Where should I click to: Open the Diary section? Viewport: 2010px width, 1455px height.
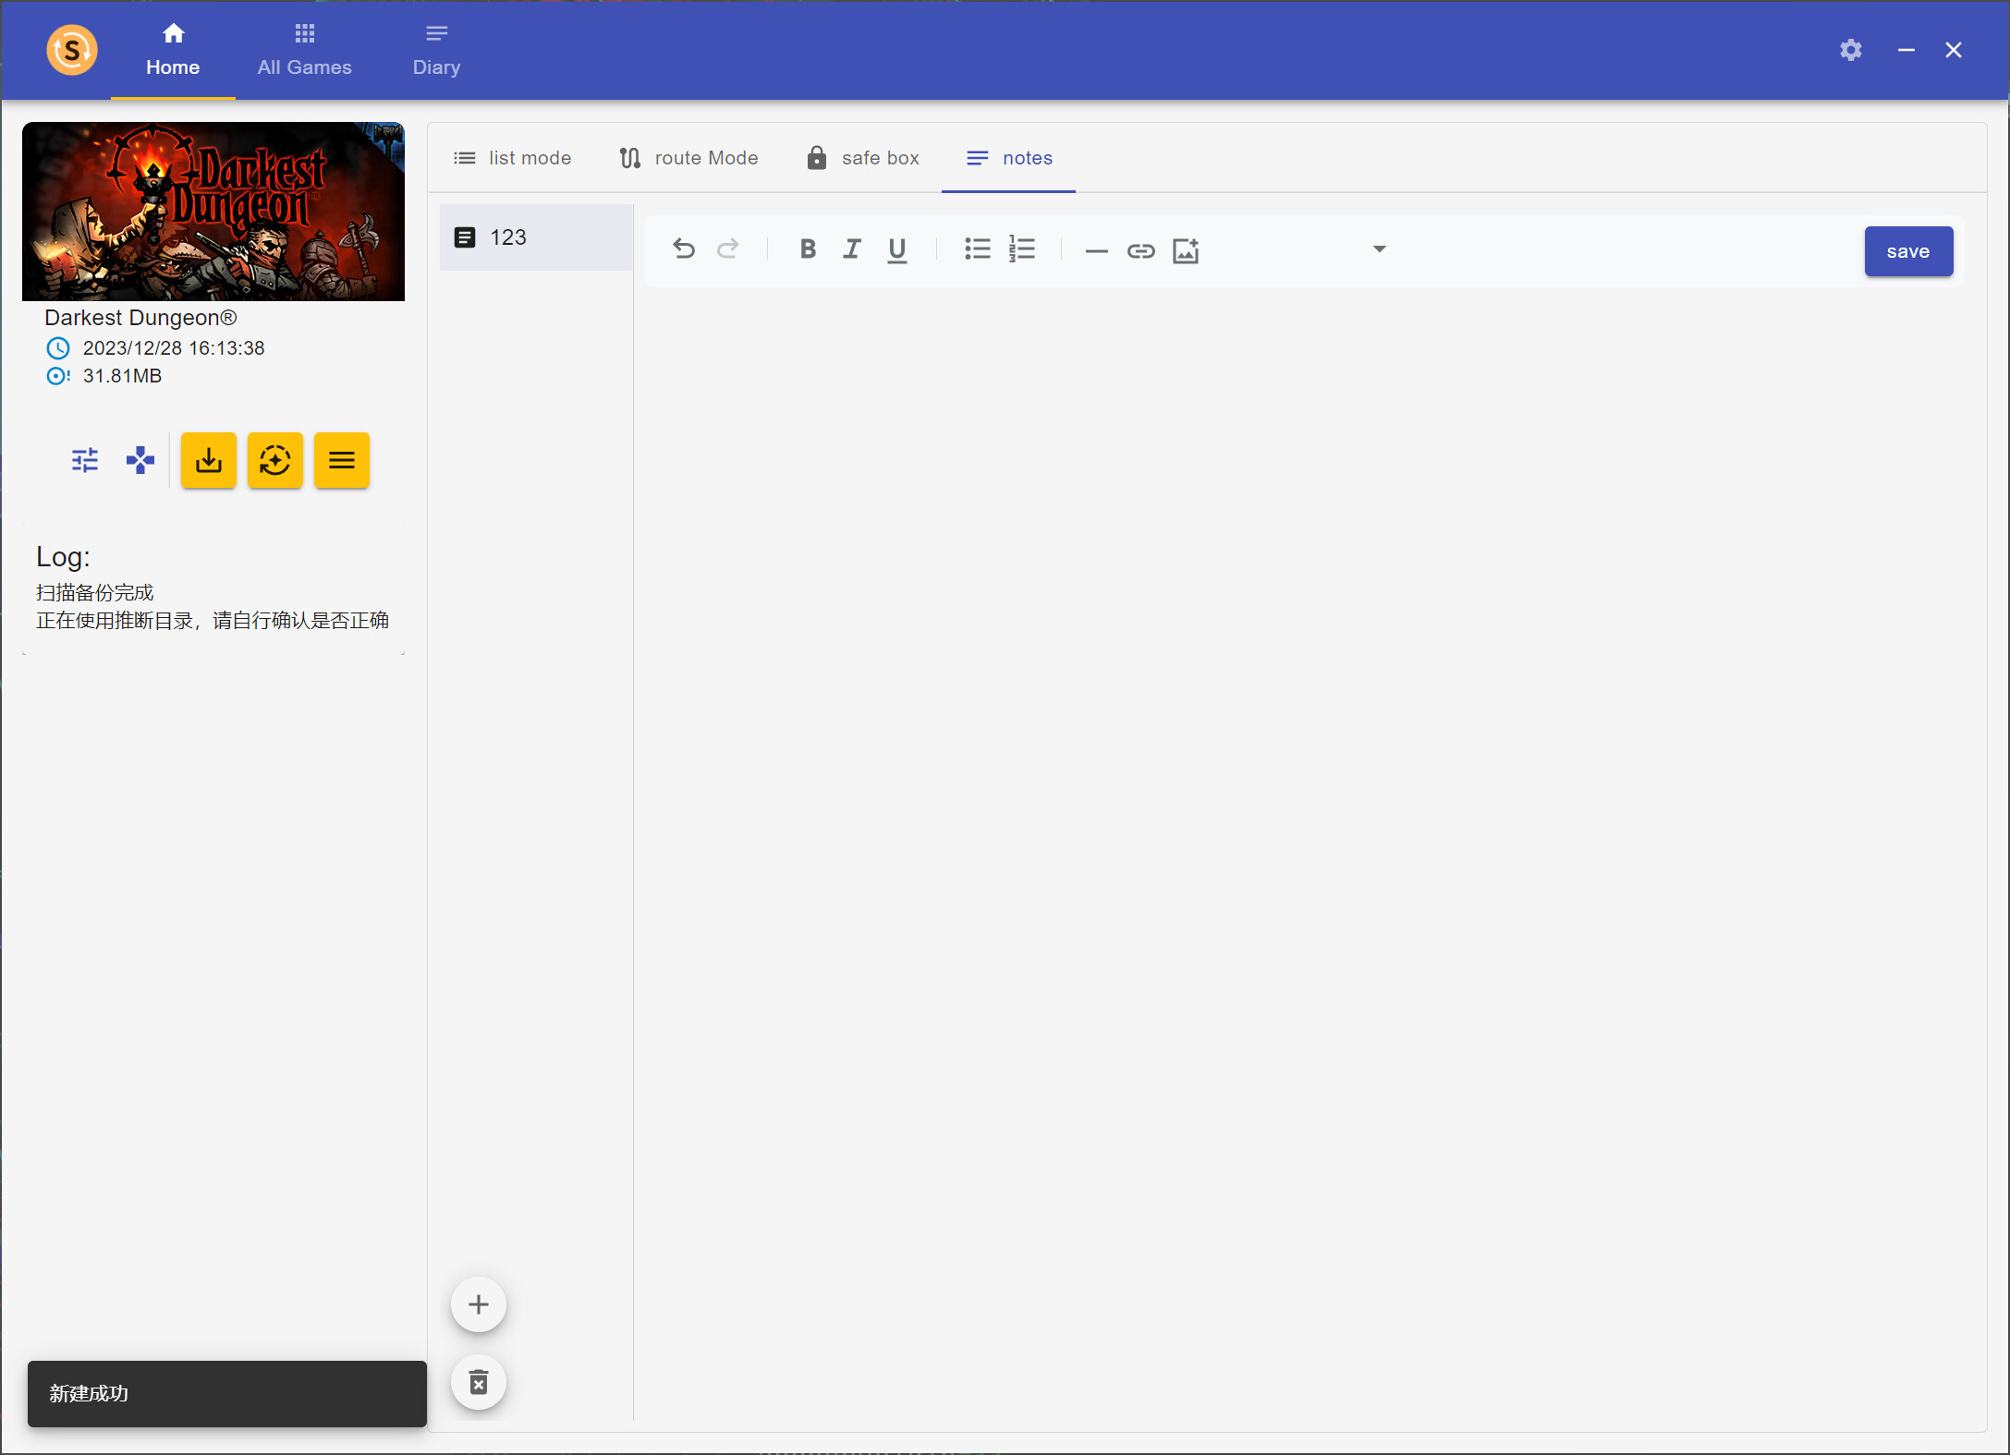[435, 50]
